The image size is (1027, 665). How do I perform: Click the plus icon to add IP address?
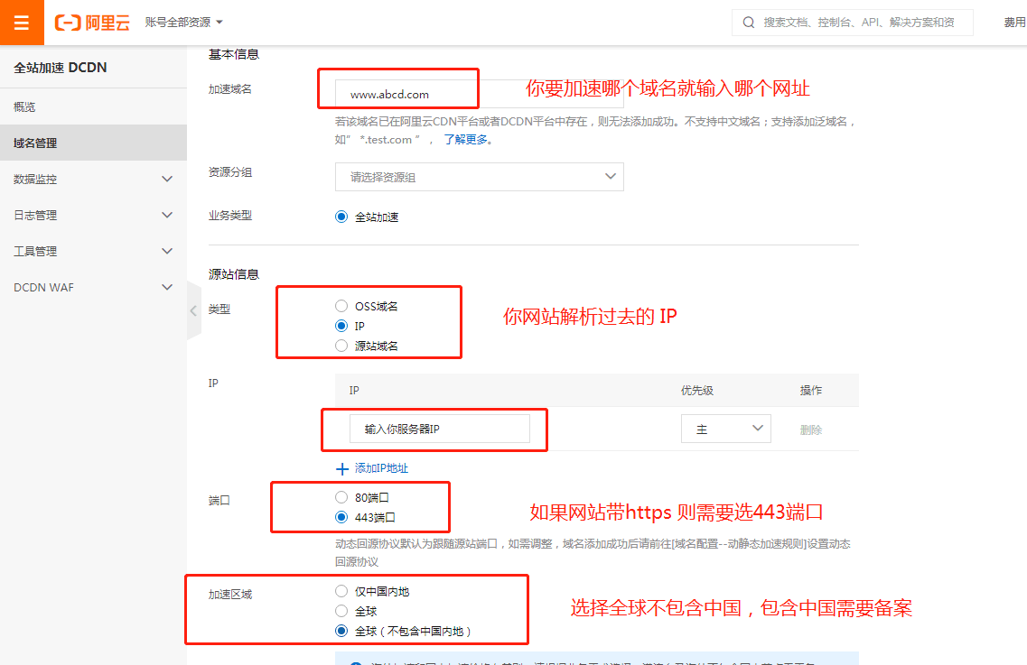click(x=342, y=468)
